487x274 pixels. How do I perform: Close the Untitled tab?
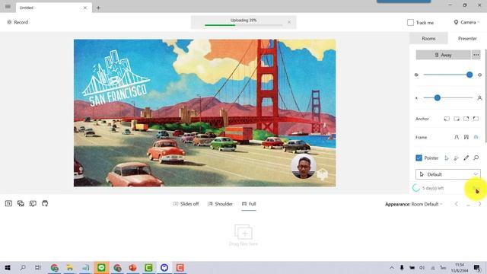(85, 8)
